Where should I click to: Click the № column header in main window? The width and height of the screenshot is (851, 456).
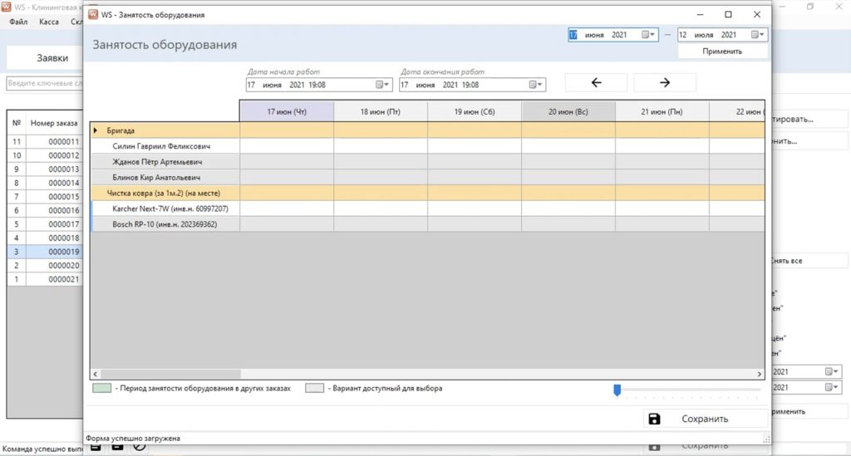tap(17, 123)
